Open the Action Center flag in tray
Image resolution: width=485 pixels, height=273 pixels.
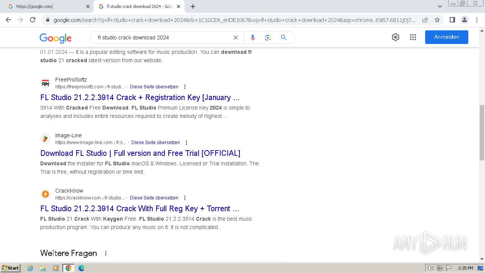click(x=449, y=268)
